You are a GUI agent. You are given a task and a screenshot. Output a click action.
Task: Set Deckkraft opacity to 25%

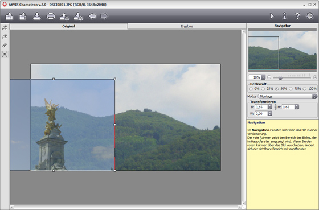click(x=263, y=89)
